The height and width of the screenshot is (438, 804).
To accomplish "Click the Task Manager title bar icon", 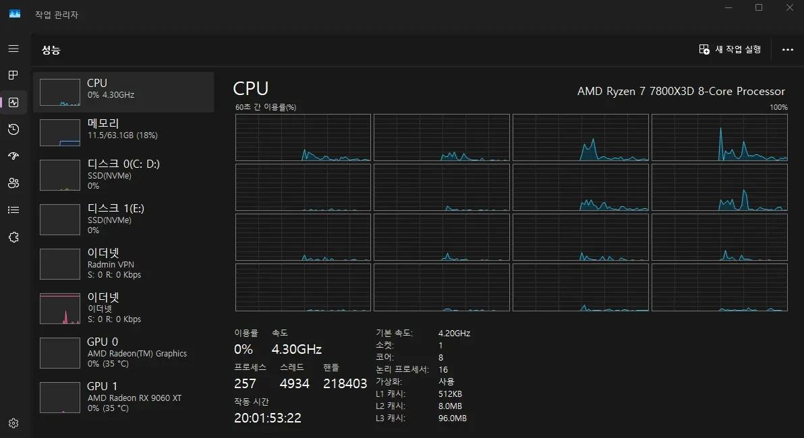I will (x=15, y=14).
